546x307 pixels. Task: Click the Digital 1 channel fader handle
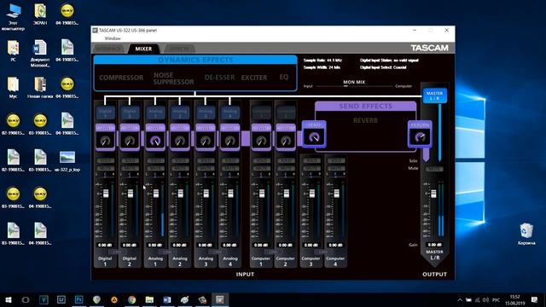point(106,194)
